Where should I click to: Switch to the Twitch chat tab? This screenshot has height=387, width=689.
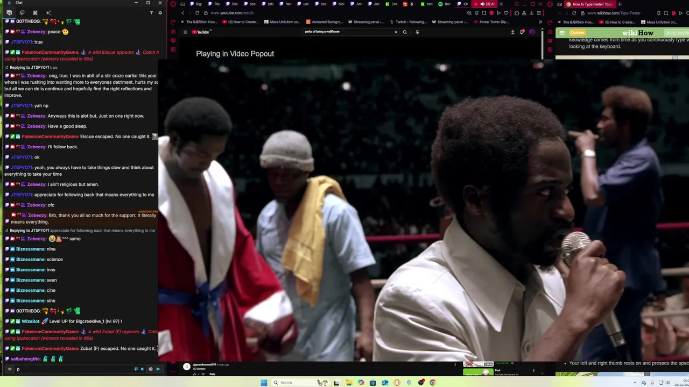click(x=22, y=12)
